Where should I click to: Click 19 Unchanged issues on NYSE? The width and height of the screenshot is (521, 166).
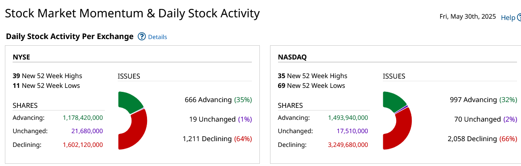coord(221,119)
